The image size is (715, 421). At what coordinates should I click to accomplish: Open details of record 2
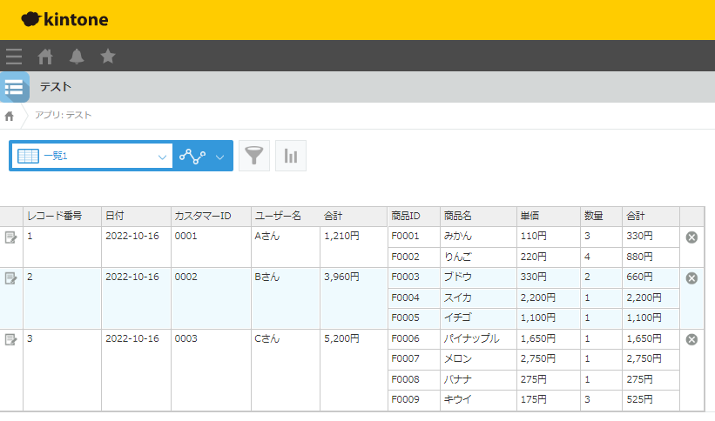[x=10, y=278]
